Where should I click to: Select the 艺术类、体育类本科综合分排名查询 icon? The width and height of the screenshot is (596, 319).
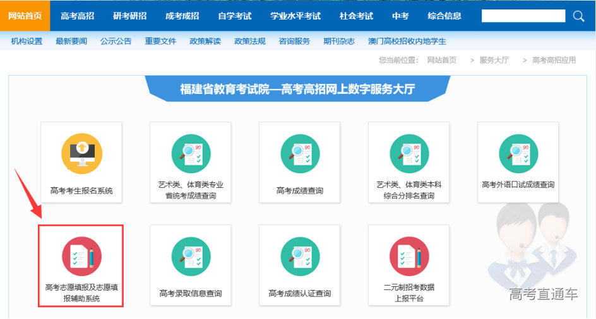[409, 154]
